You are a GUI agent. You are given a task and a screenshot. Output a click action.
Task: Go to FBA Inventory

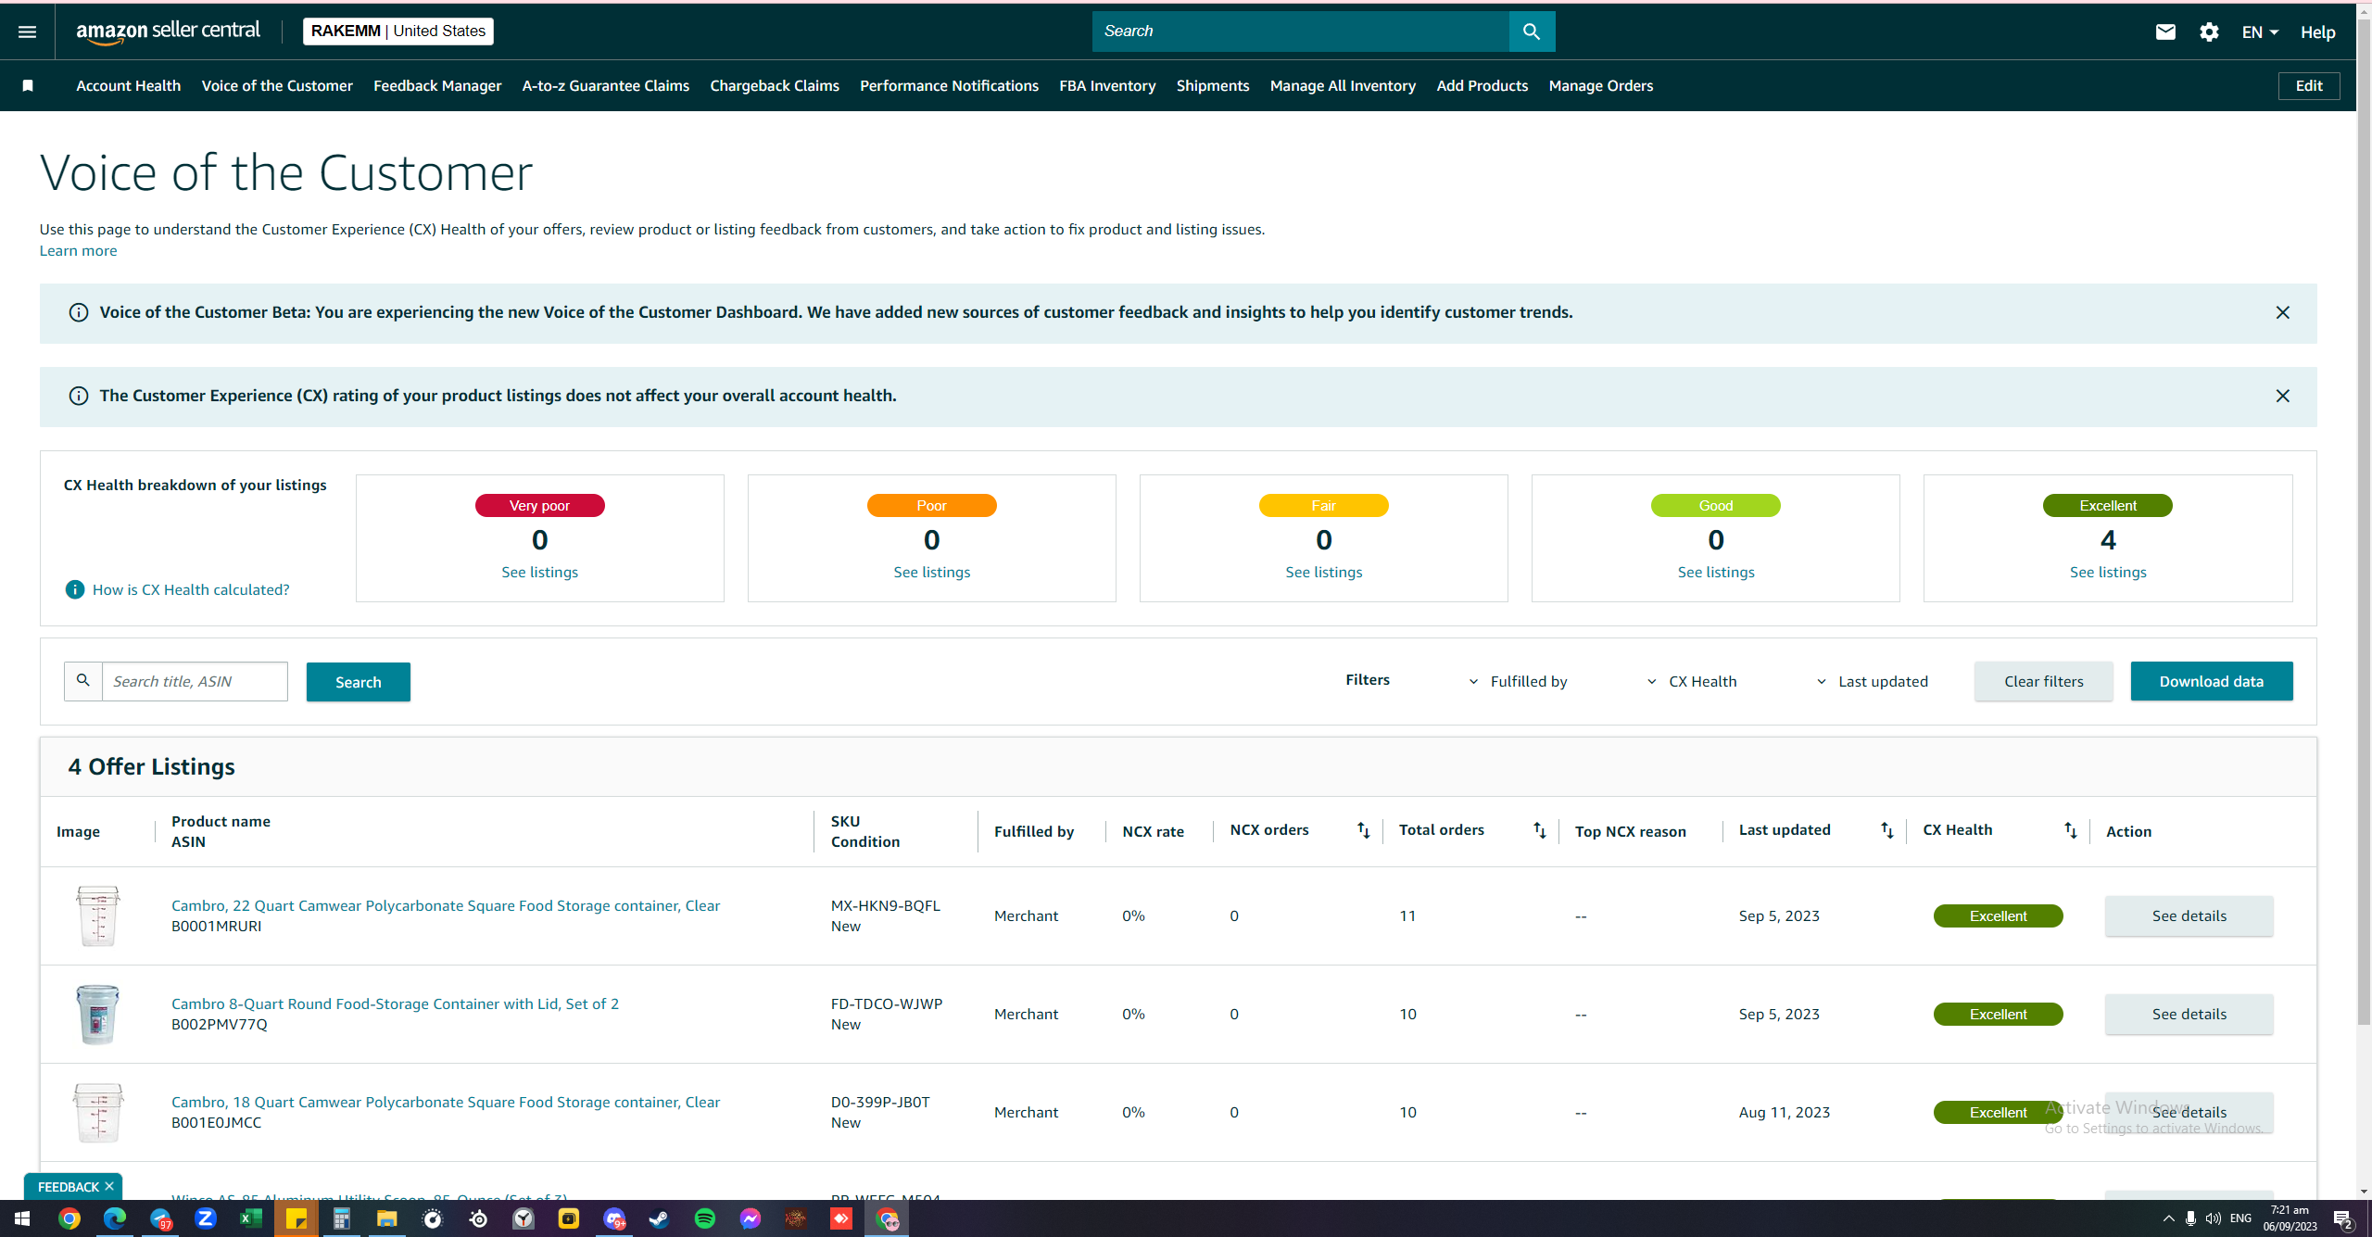tap(1107, 85)
